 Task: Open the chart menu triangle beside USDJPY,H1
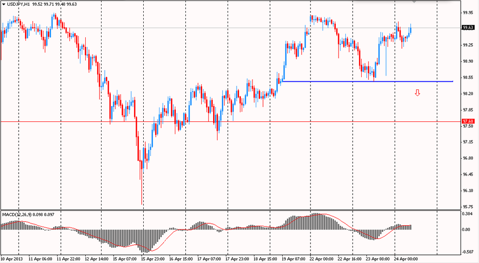click(4, 4)
